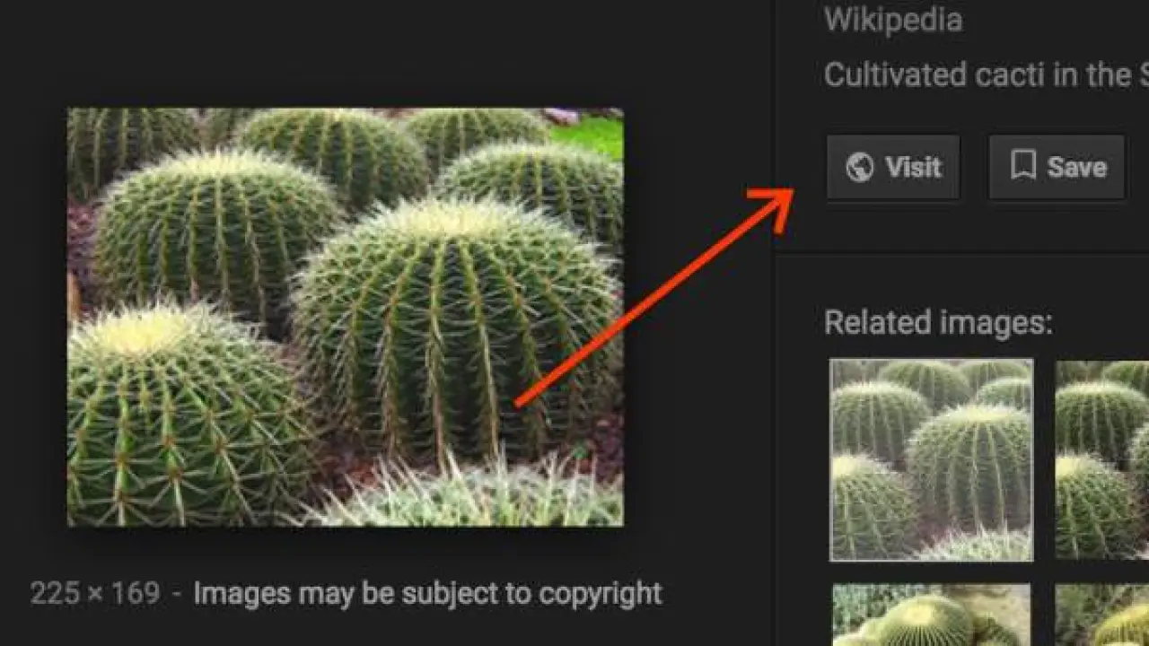This screenshot has width=1149, height=646.
Task: Click the bookmark icon on the Save button
Action: coord(1023,166)
